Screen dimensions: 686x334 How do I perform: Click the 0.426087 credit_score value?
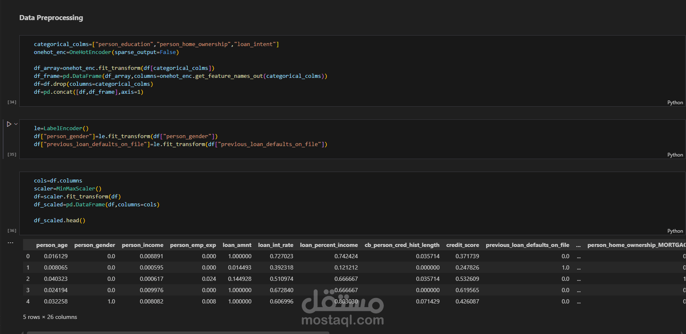[x=467, y=301]
